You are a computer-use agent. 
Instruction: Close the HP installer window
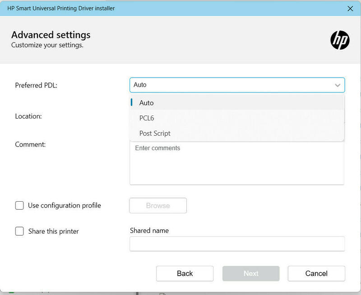[x=351, y=8]
